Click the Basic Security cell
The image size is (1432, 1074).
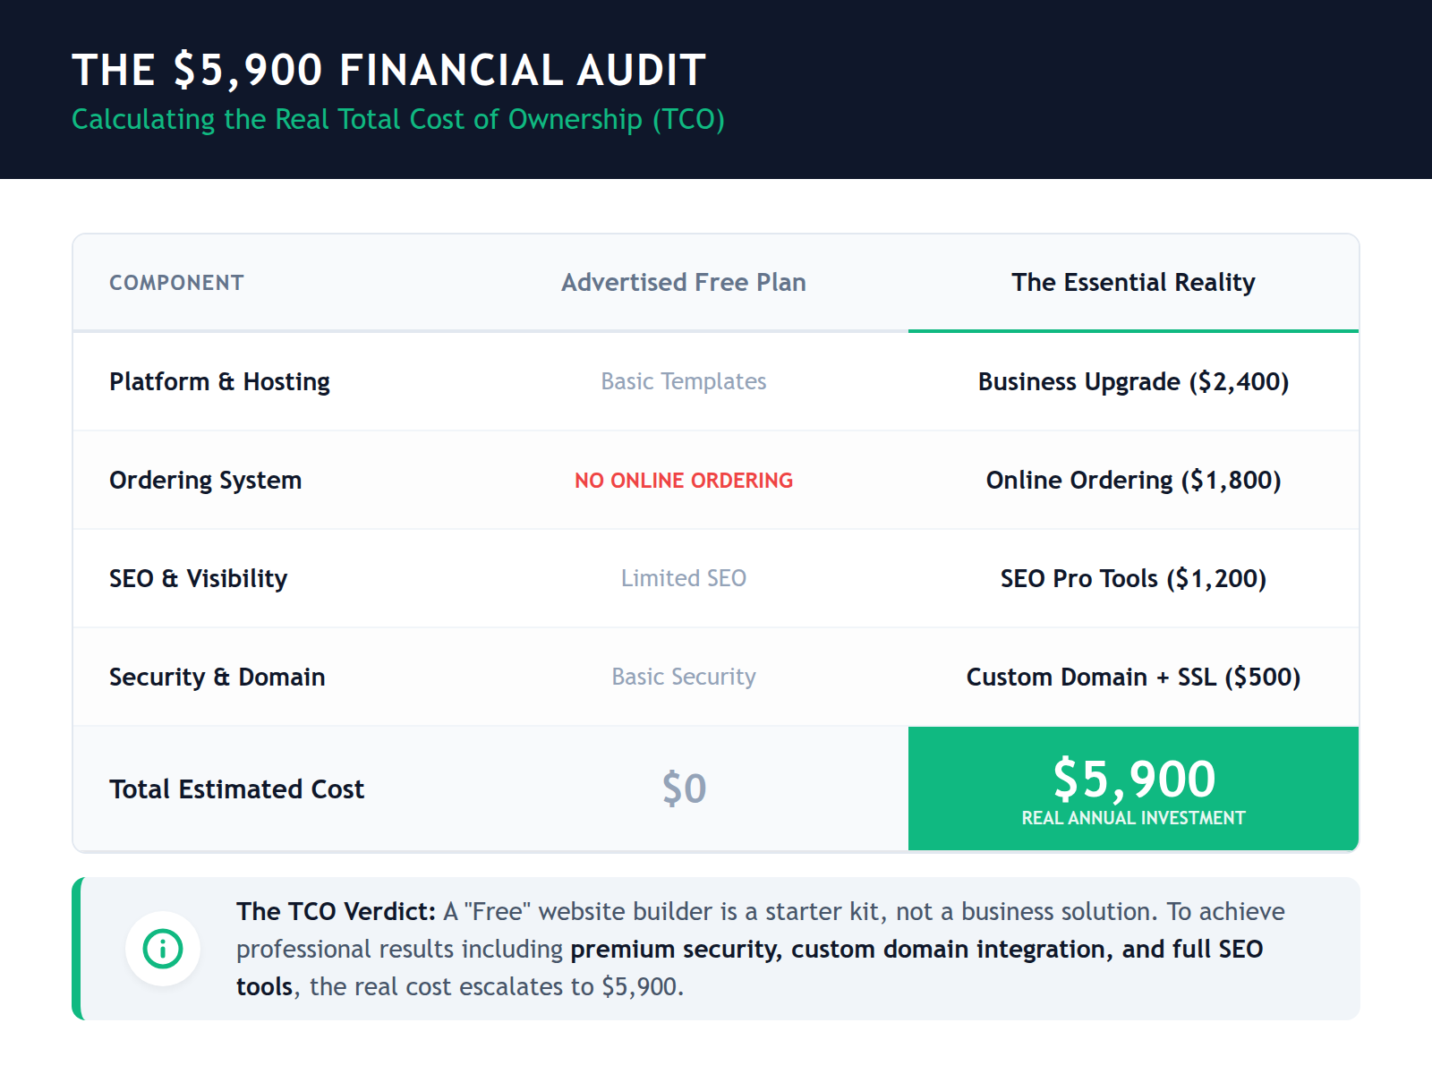(x=684, y=678)
